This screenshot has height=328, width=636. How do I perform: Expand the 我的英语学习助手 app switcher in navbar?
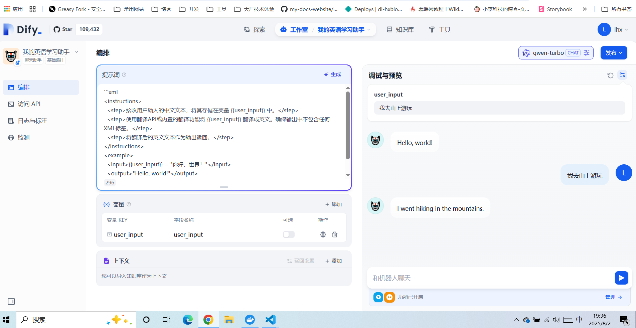(343, 30)
